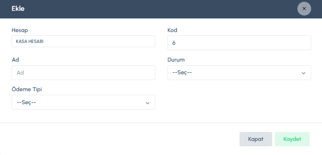This screenshot has height=155, width=322.
Task: Click the Kod field label
Action: point(172,30)
